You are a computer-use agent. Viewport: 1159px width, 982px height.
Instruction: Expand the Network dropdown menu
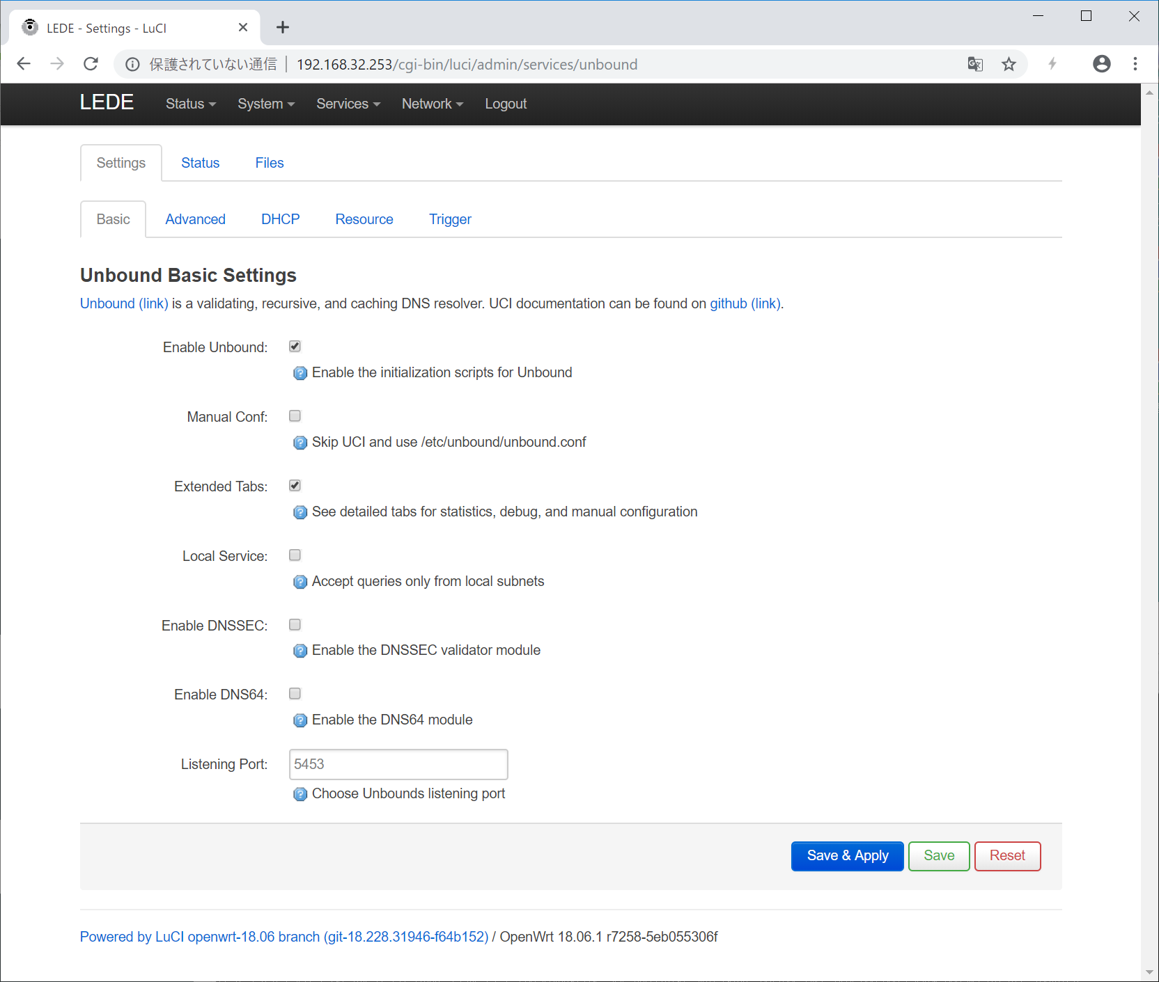point(433,104)
